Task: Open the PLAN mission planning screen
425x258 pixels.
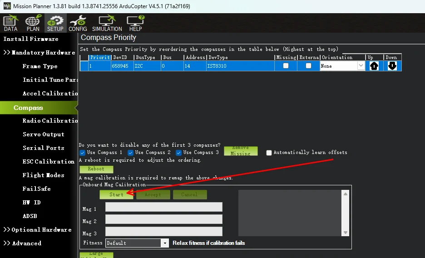Action: [x=33, y=23]
